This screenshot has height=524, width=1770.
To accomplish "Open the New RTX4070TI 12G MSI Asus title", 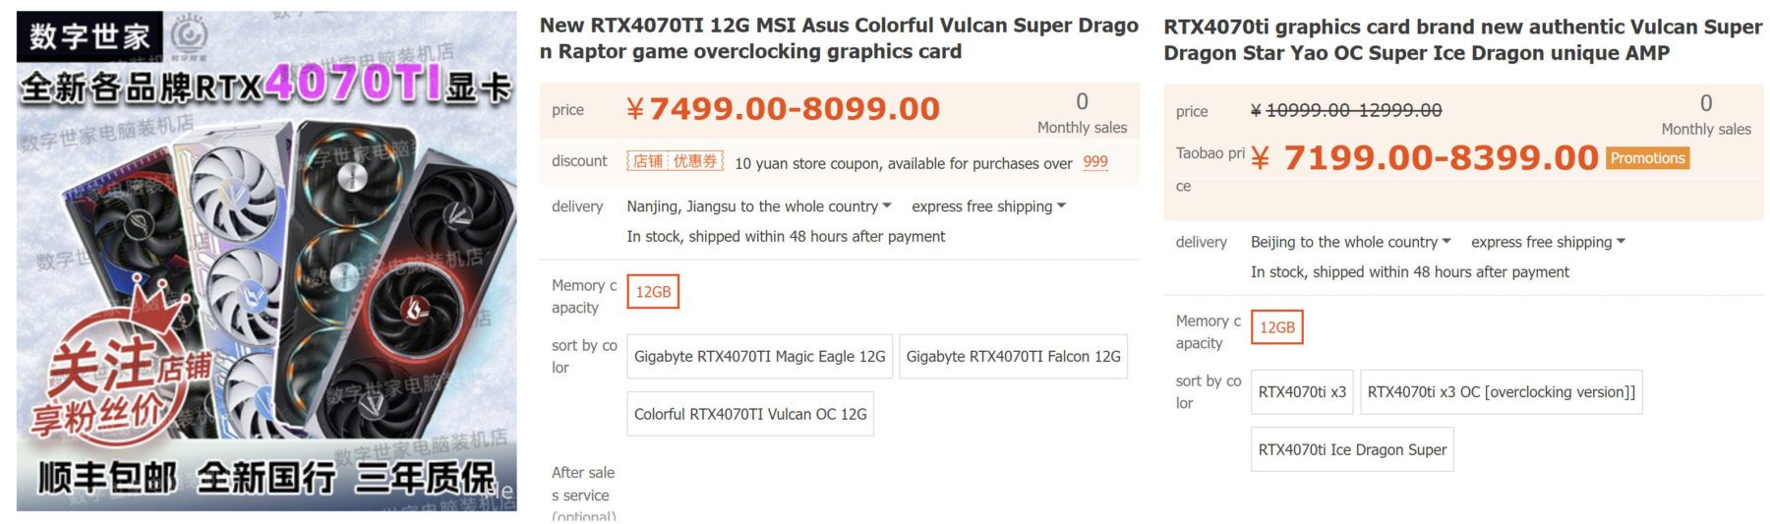I will click(x=838, y=38).
